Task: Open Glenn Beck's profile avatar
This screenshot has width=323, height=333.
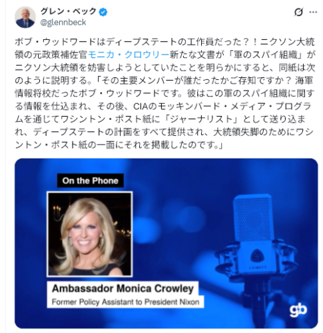Action: coord(25,17)
